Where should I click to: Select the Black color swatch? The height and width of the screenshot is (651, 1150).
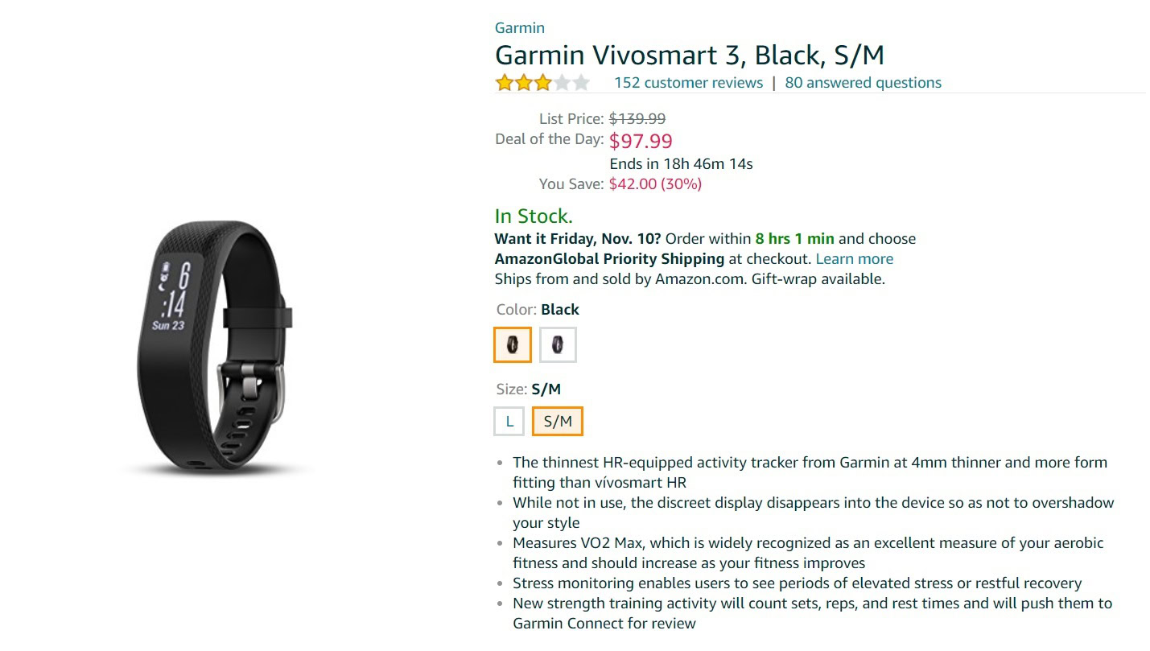[x=513, y=345]
